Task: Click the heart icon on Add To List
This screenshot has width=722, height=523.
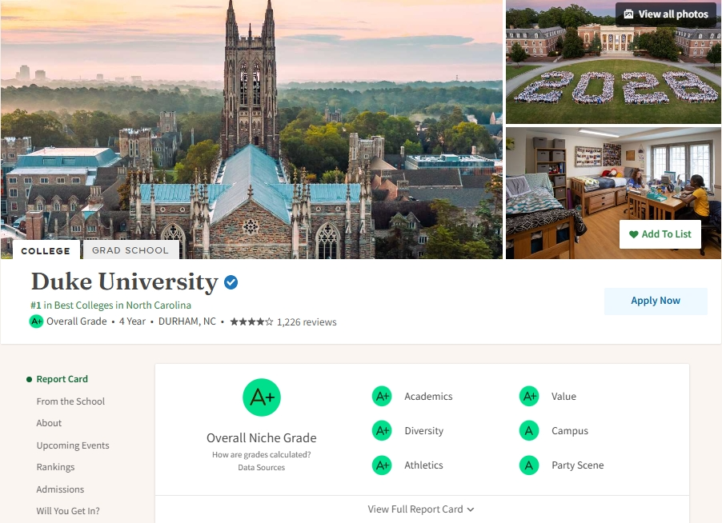Action: click(634, 234)
